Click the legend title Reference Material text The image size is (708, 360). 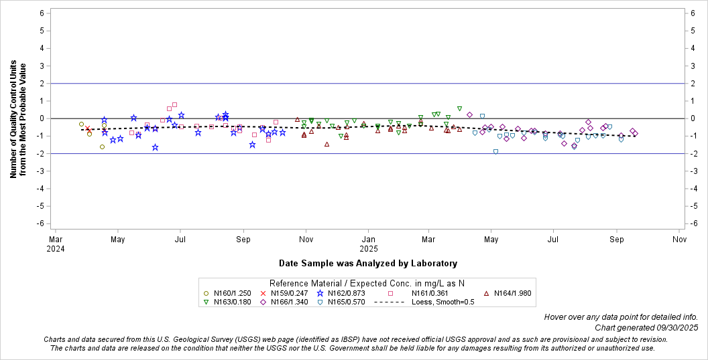click(x=367, y=283)
